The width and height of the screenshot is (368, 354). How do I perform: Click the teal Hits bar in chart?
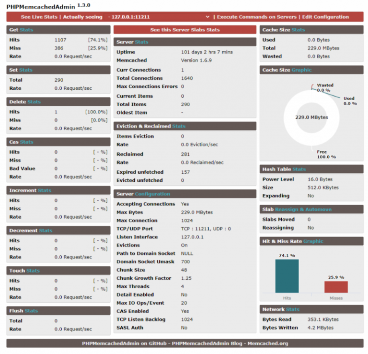click(x=287, y=276)
